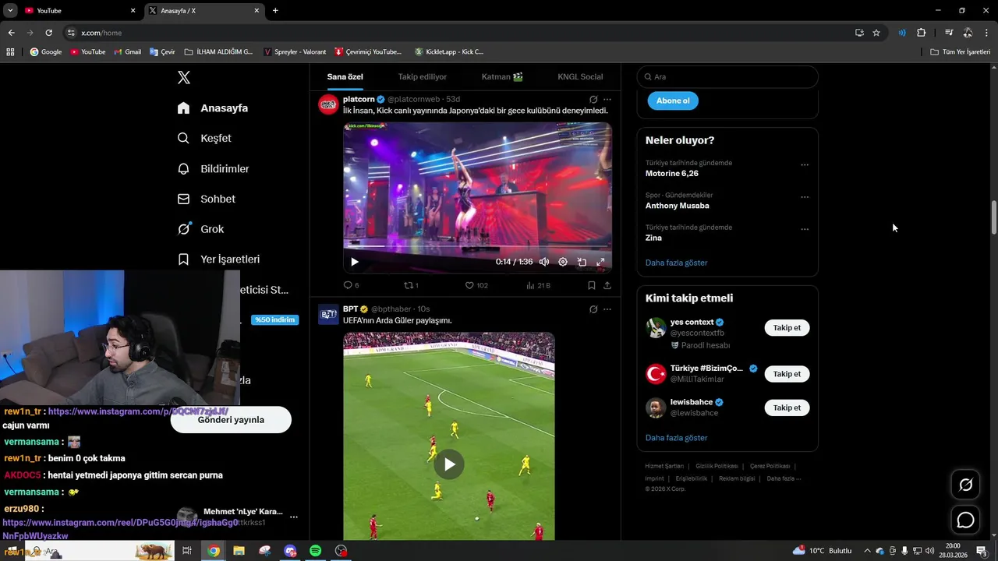This screenshot has height=561, width=998.
Task: Follow Türkiye #BizimÇocuklar with Takip et
Action: point(787,374)
